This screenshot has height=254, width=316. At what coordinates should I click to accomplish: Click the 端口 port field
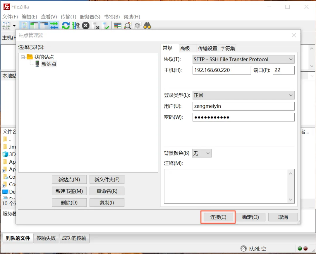(x=284, y=70)
